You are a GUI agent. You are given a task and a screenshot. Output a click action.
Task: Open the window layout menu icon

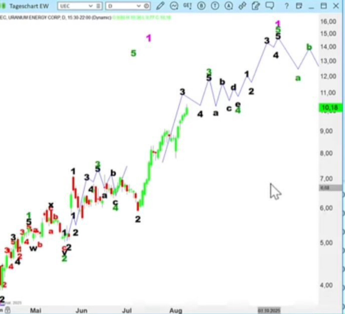coord(299,6)
